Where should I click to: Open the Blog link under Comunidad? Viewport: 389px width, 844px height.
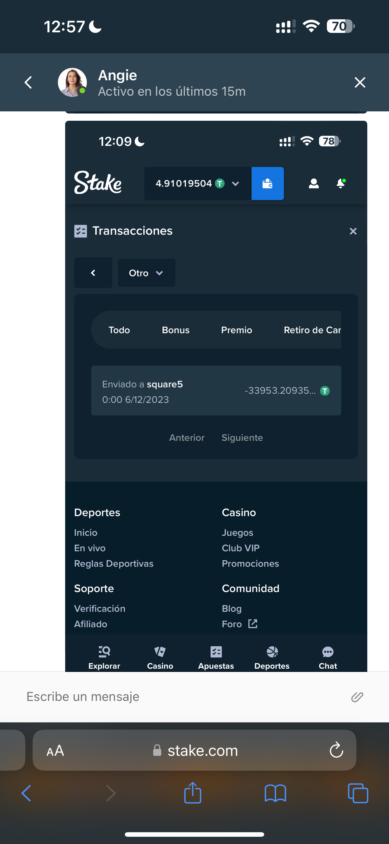tap(232, 609)
